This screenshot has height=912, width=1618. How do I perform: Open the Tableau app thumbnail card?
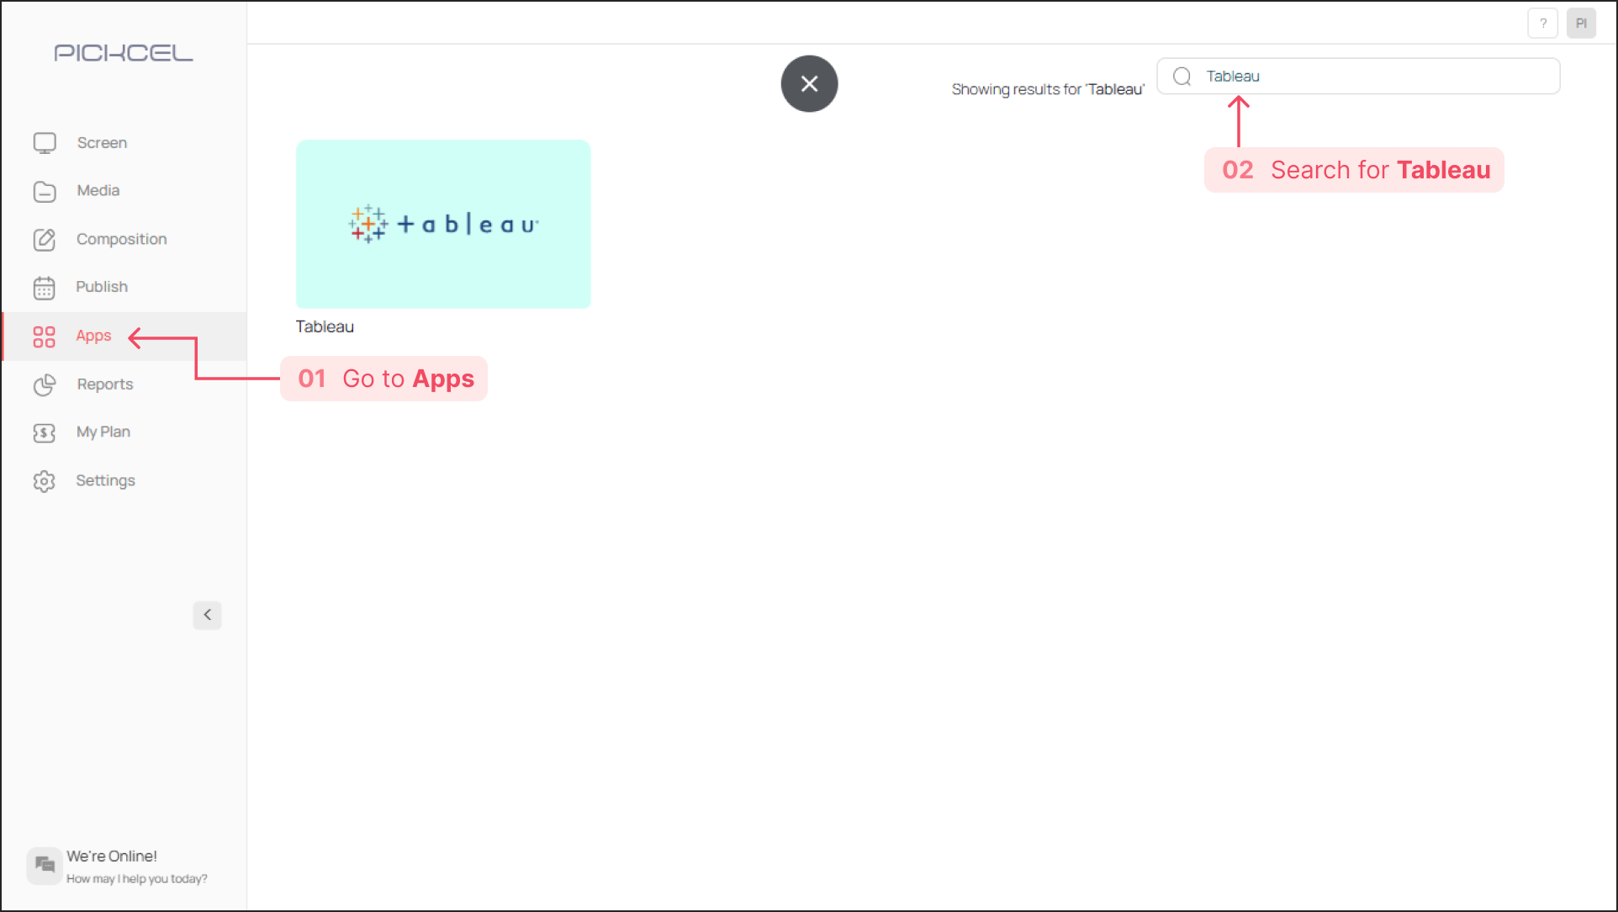pos(443,224)
